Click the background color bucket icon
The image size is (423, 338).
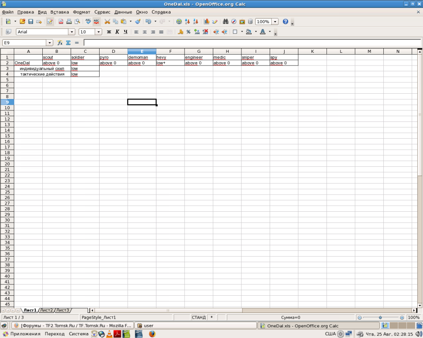tap(249, 32)
